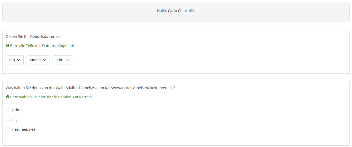Click the help icon beside the answer hint
352x147 pixels.
8,97
